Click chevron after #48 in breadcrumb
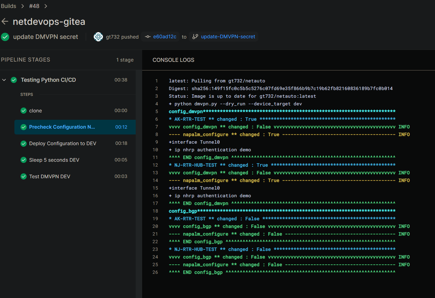The image size is (435, 298). pos(46,6)
